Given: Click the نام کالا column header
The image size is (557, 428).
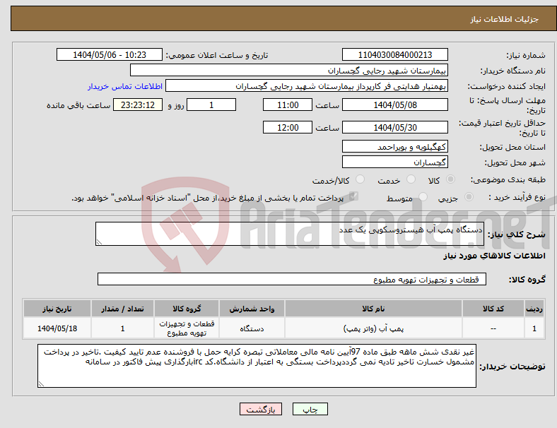Looking at the screenshot, I should [x=373, y=309].
